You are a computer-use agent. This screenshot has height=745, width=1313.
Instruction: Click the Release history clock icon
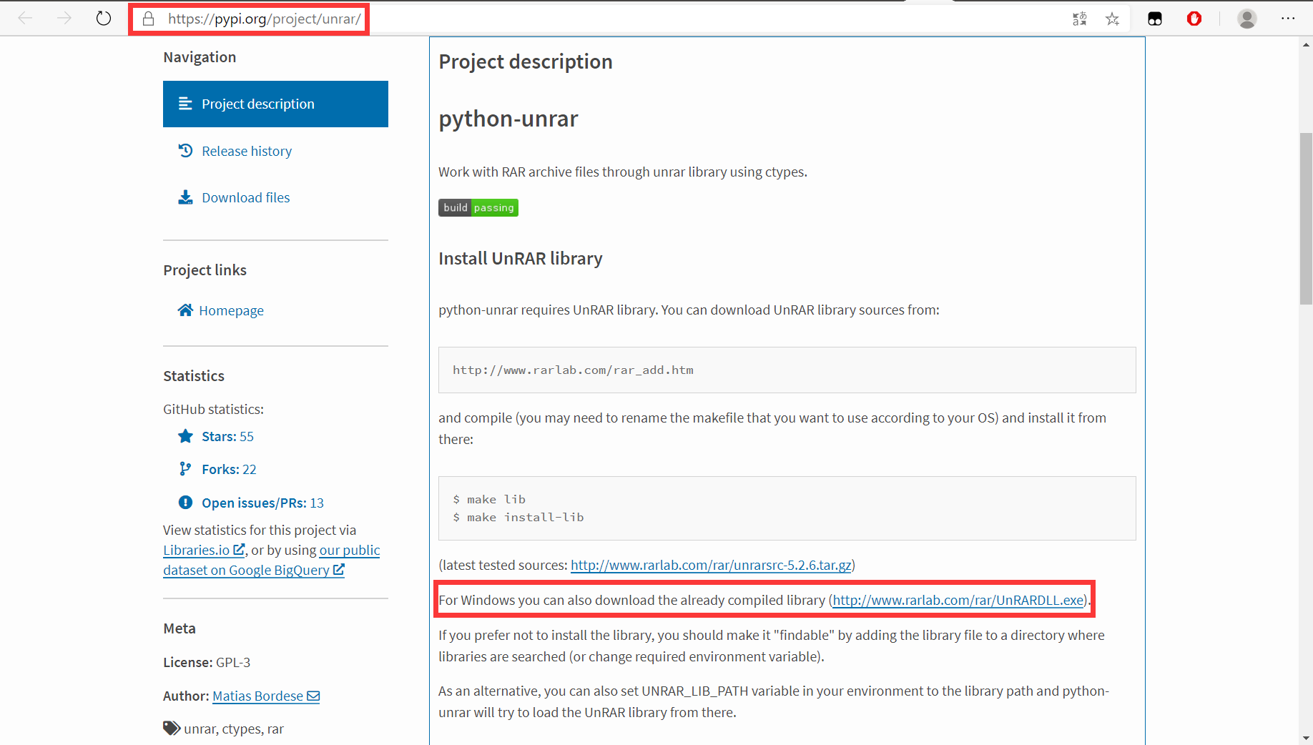pyautogui.click(x=185, y=151)
